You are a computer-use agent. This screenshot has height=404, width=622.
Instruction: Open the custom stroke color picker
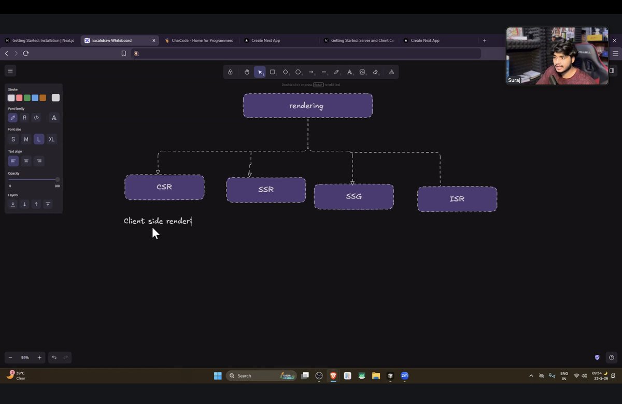click(x=55, y=98)
